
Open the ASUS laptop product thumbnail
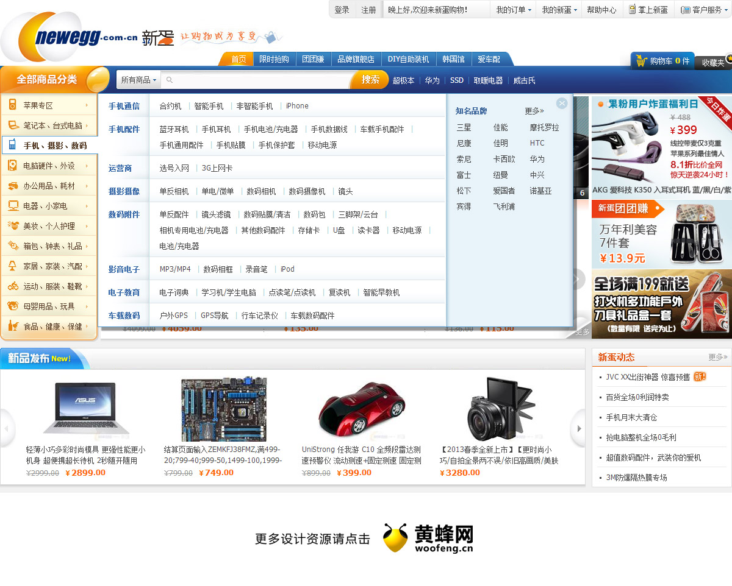coord(86,409)
